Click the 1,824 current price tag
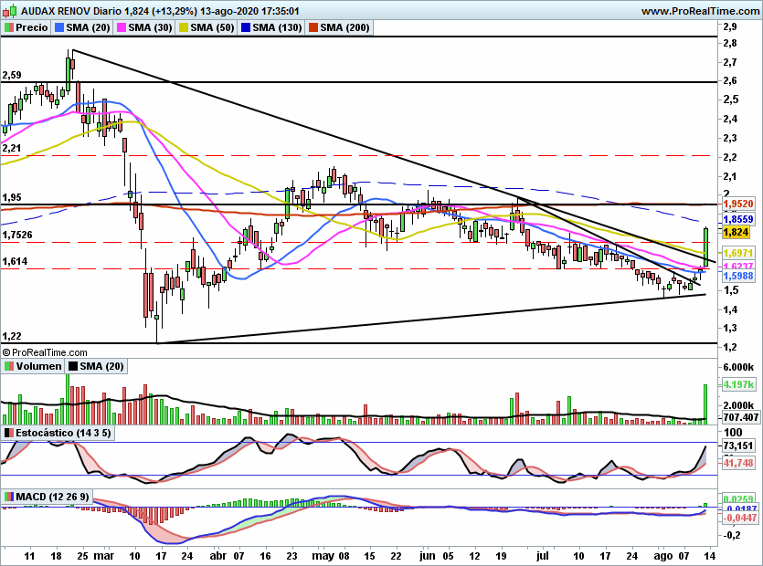 click(x=737, y=232)
